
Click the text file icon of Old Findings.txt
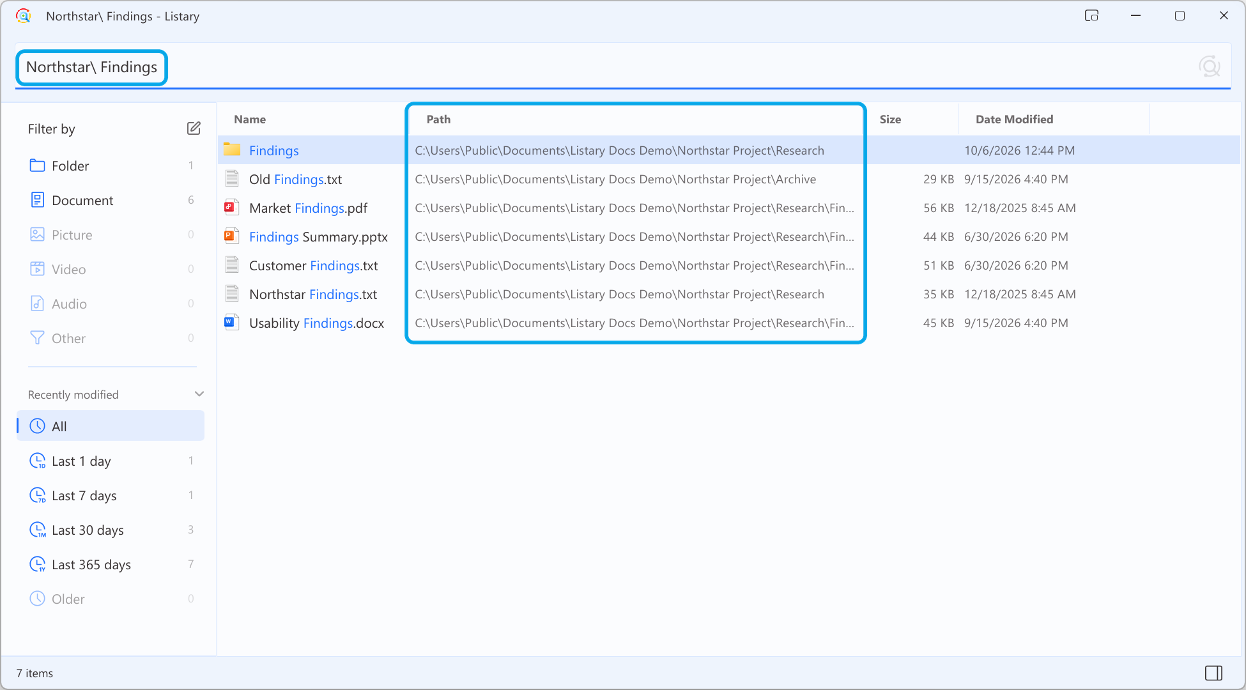pos(232,179)
